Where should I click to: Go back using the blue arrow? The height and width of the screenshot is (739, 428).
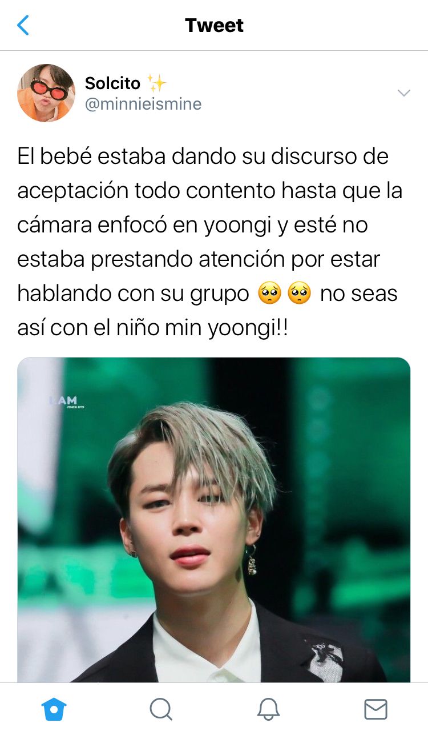[23, 25]
